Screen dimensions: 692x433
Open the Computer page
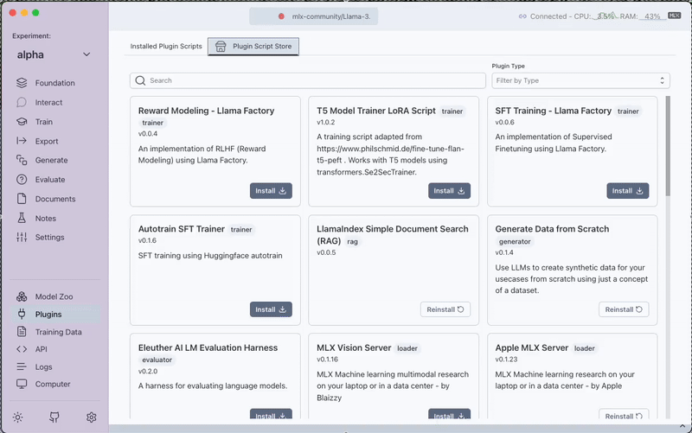pos(52,384)
